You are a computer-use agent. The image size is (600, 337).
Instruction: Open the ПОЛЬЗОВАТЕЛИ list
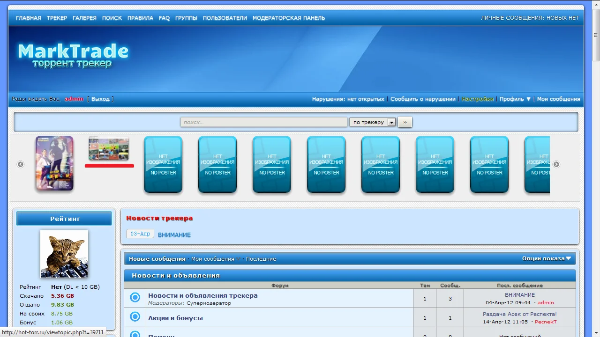[x=225, y=18]
